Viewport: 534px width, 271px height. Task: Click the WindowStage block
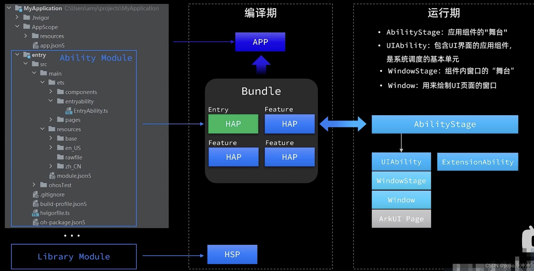[x=401, y=181]
